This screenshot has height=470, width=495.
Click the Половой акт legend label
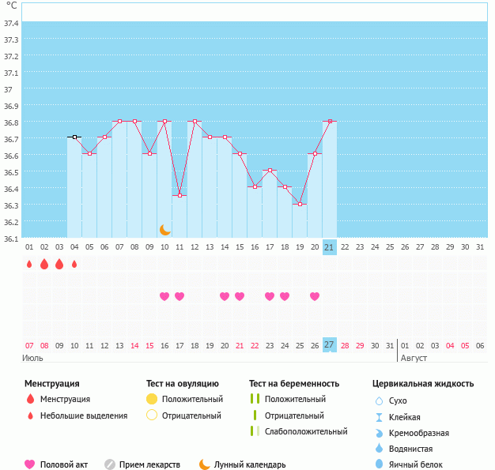coord(66,464)
